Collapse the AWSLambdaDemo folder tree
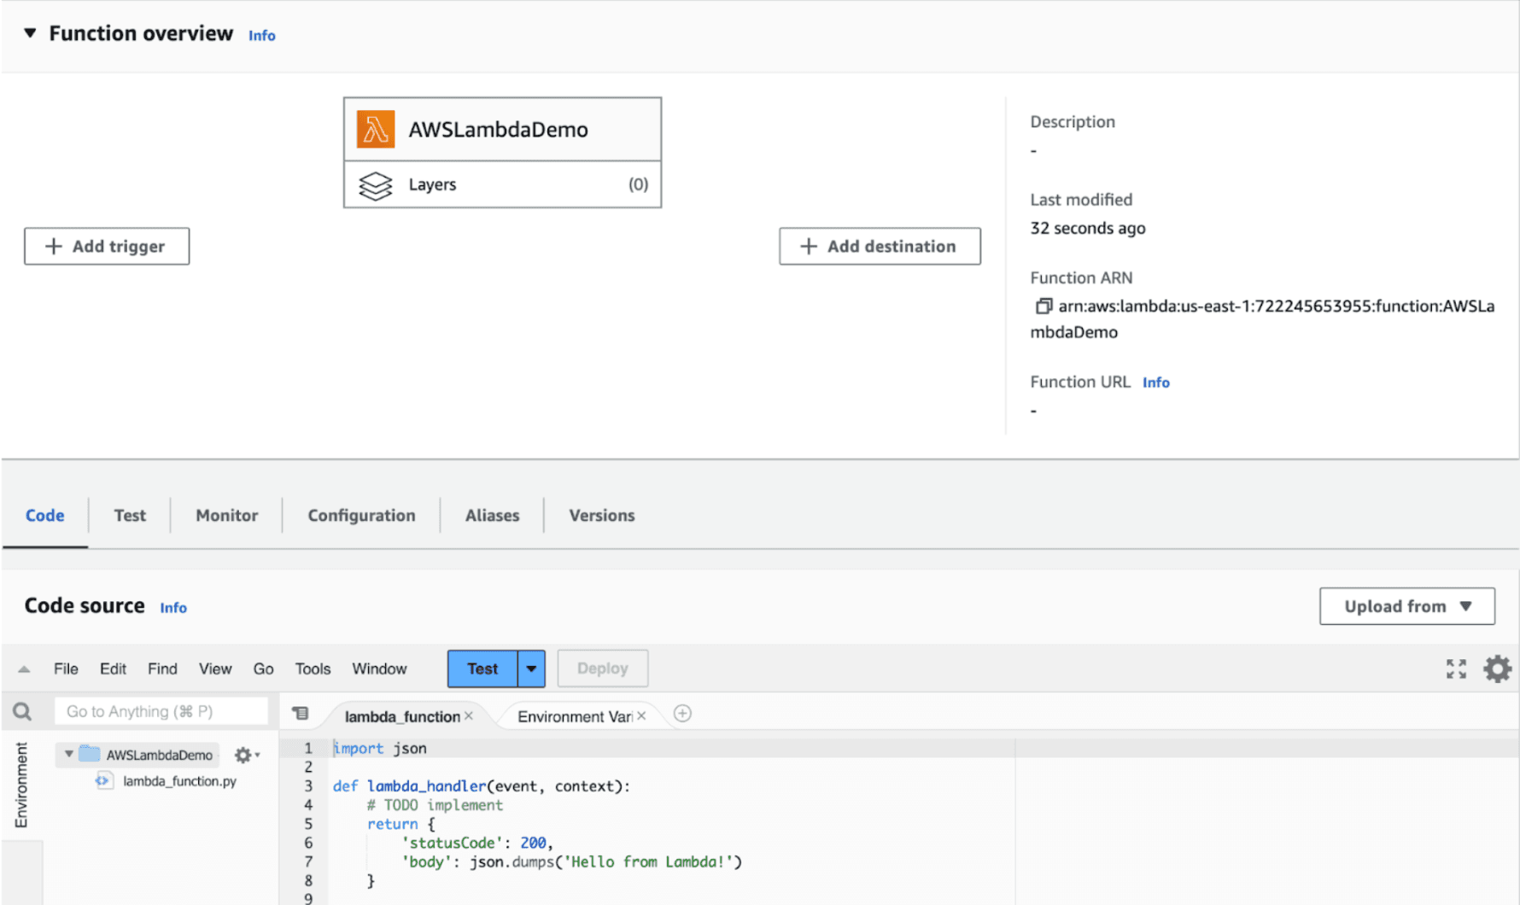The width and height of the screenshot is (1520, 905). [69, 755]
